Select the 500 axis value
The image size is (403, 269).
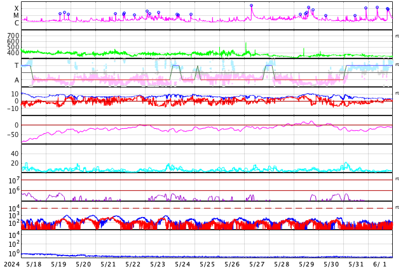tap(13, 47)
